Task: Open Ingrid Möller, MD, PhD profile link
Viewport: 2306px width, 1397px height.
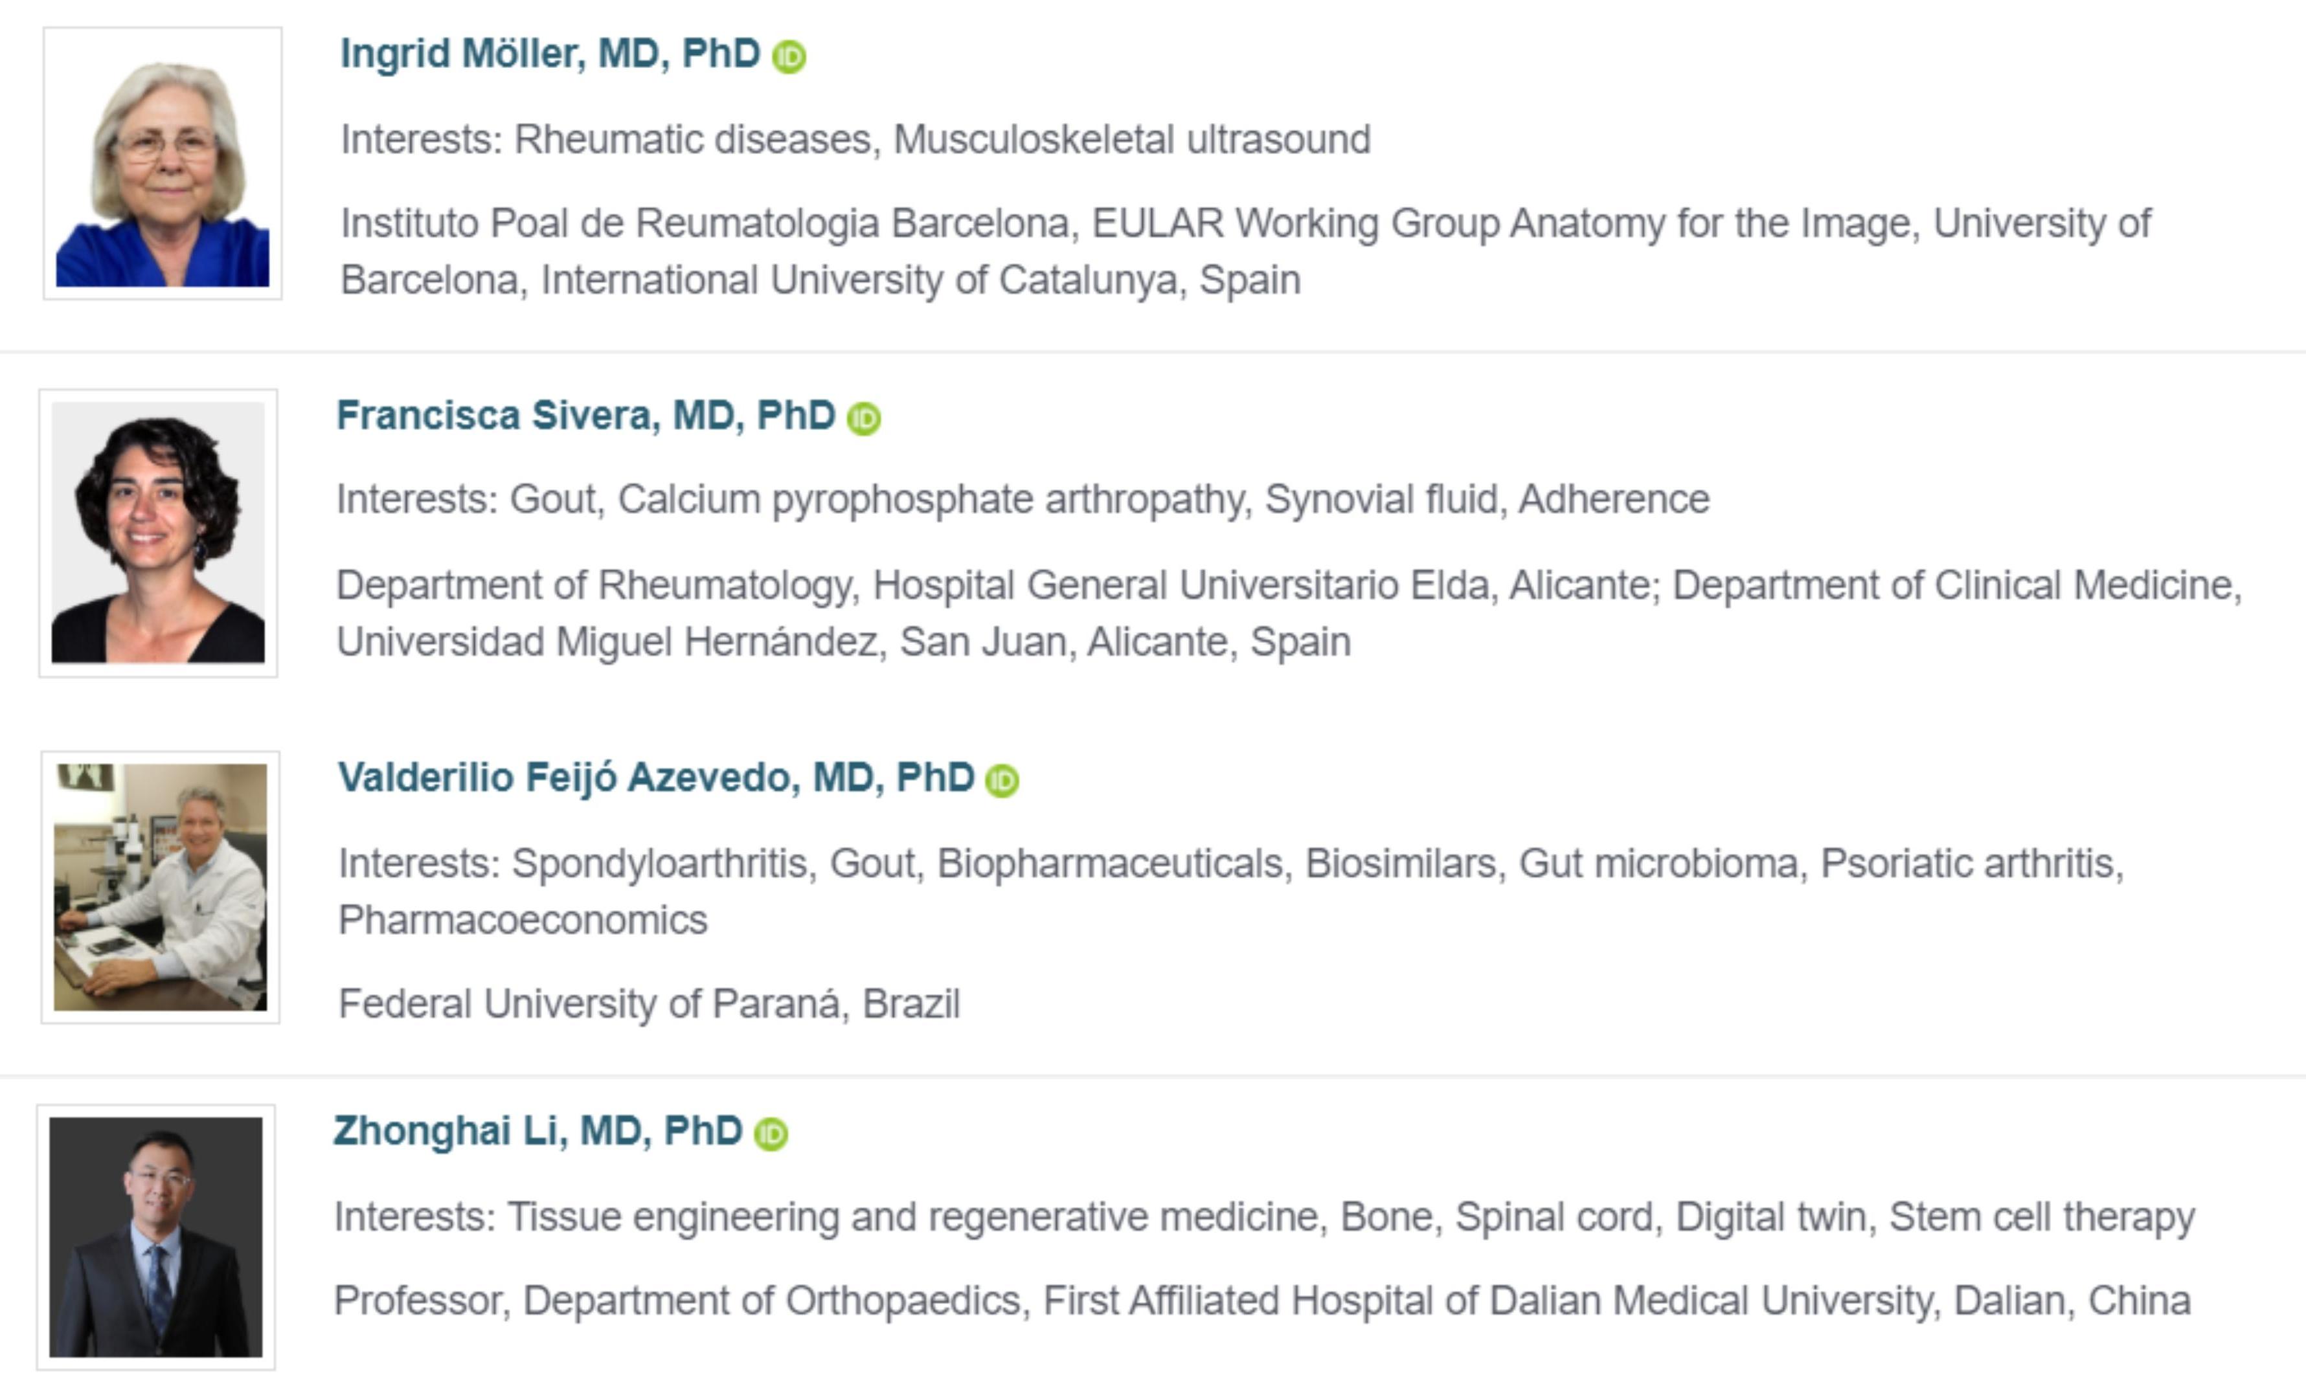Action: pos(550,54)
